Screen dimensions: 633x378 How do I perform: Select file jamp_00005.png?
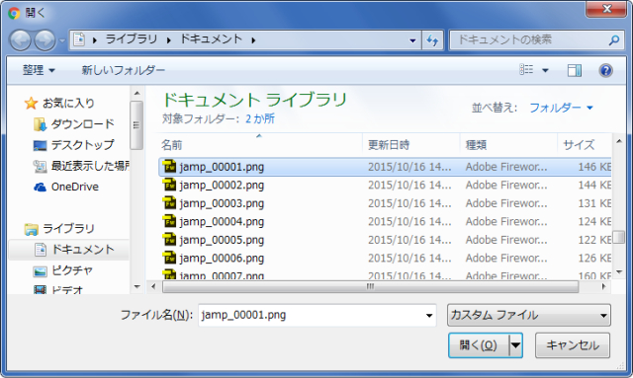click(x=385, y=240)
